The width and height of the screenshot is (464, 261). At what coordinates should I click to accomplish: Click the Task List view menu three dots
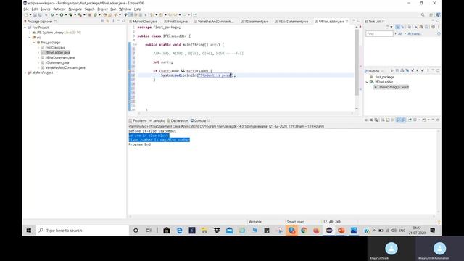coord(439,27)
